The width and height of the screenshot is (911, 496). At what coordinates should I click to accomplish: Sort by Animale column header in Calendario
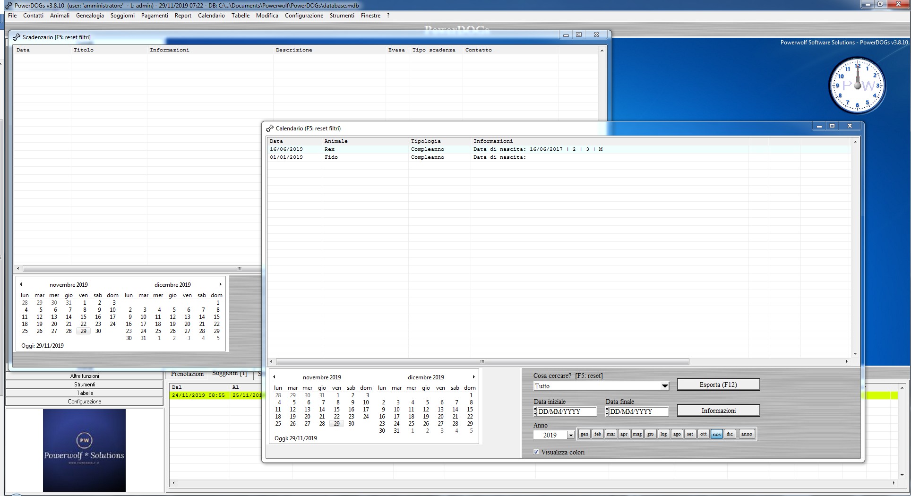(x=365, y=141)
